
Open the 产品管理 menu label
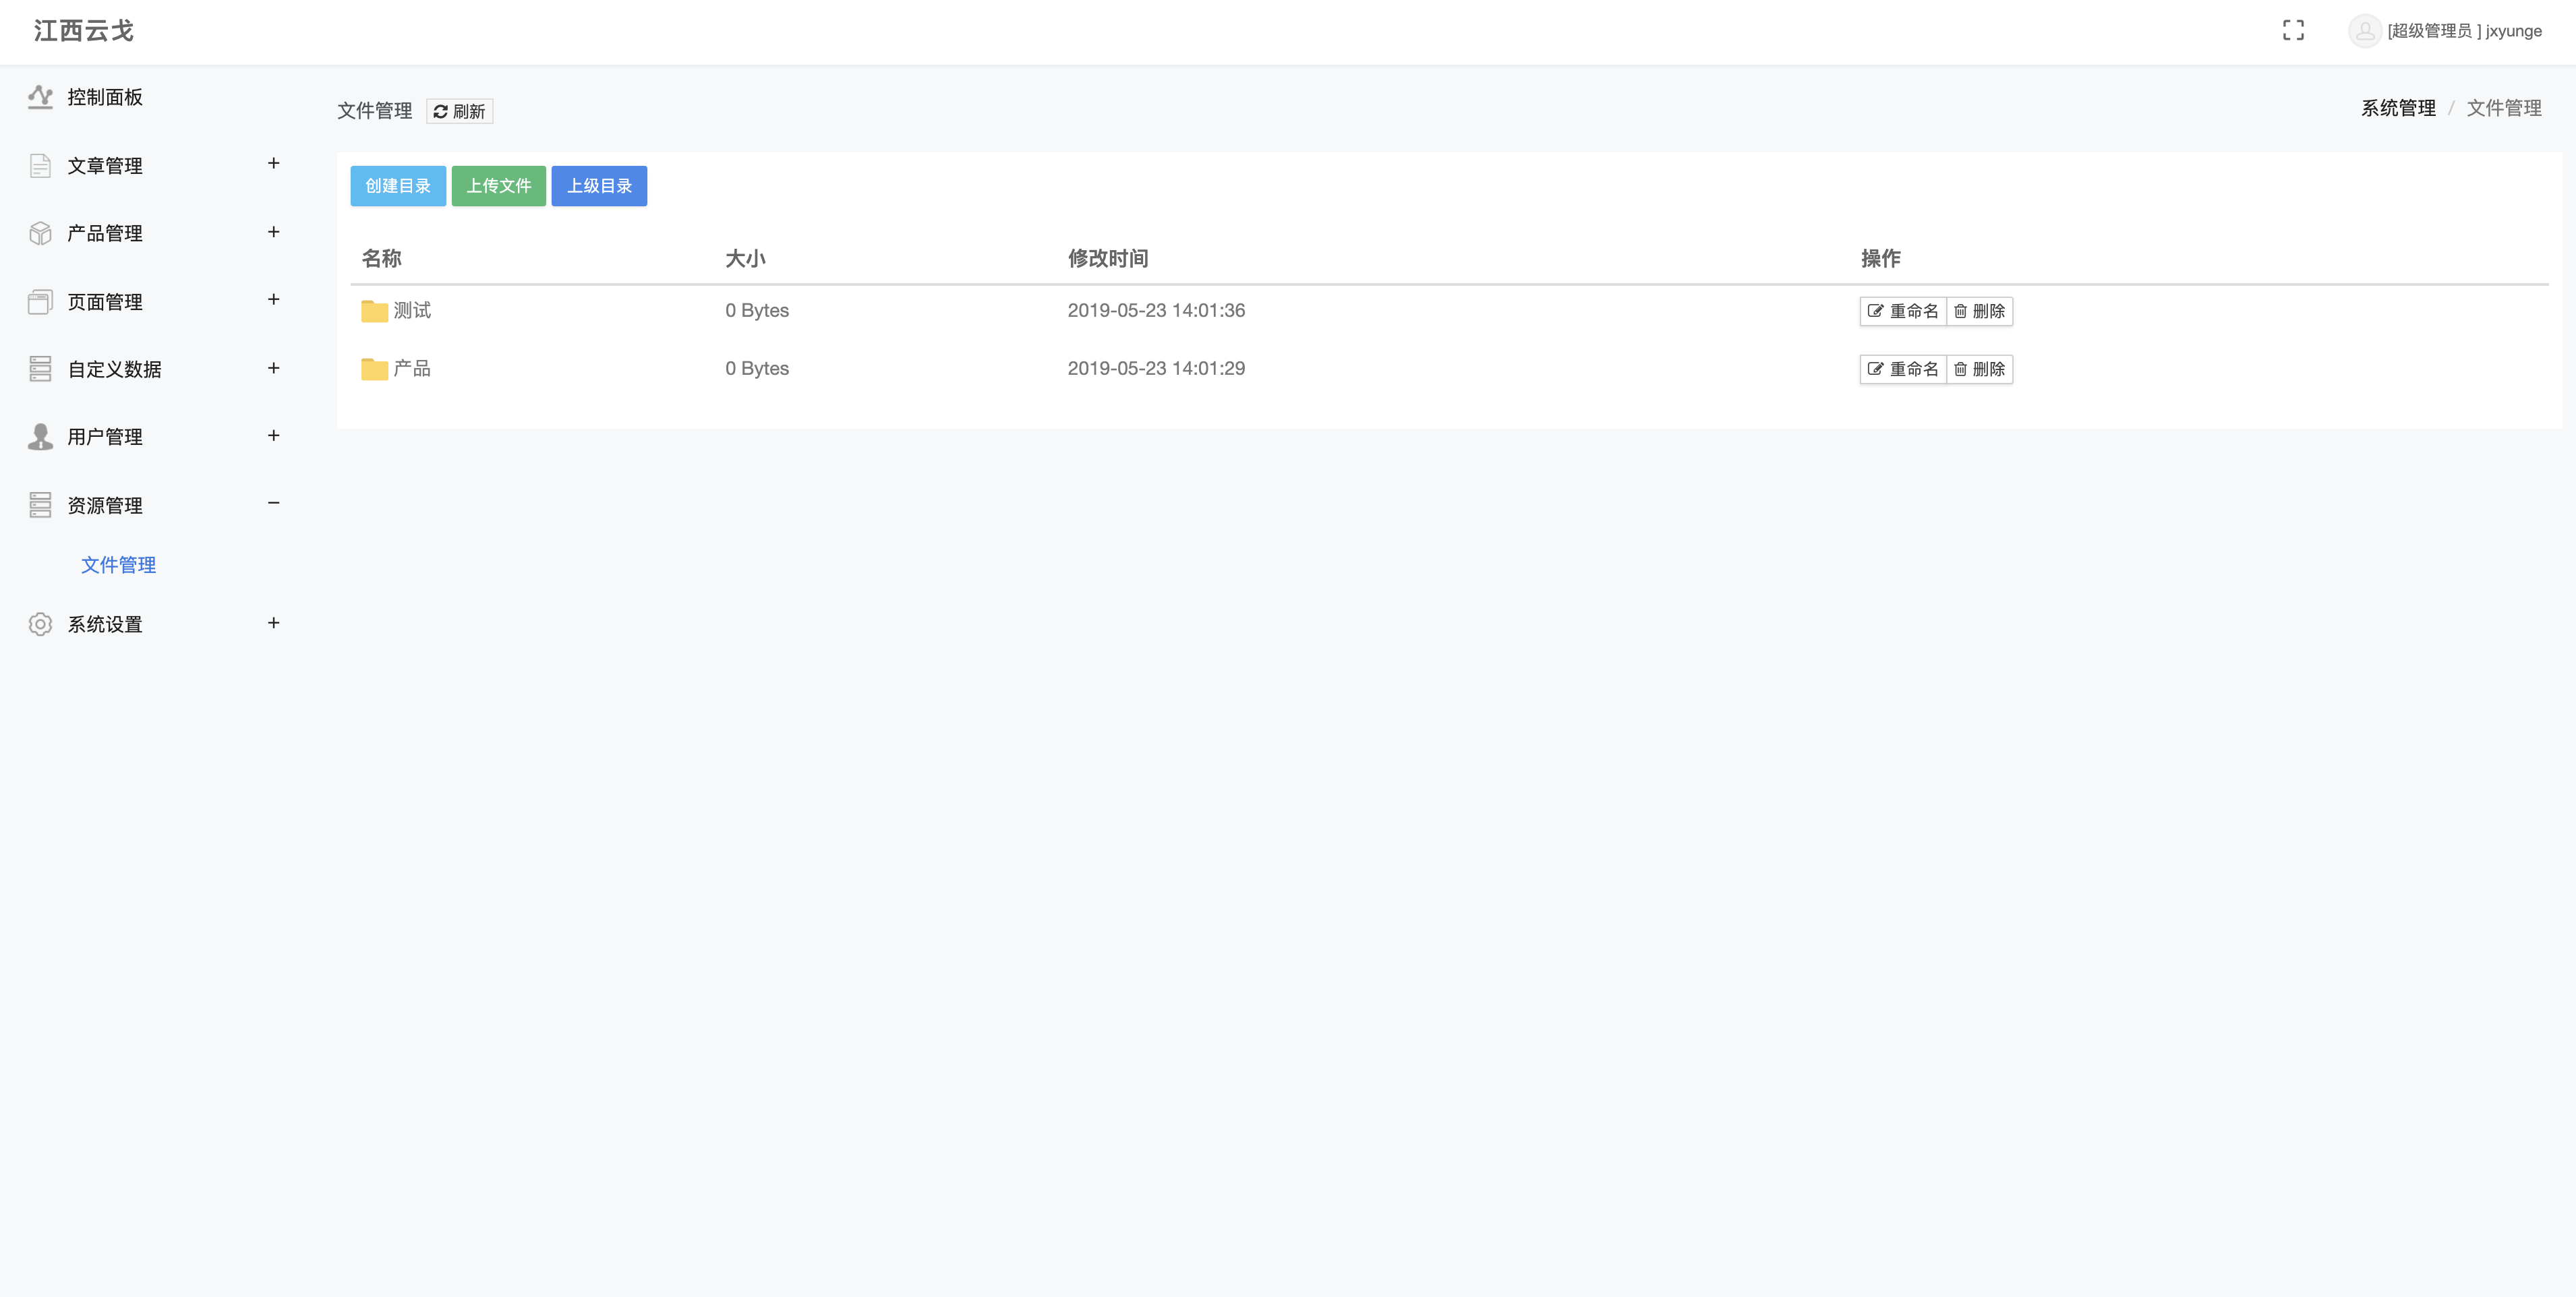pyautogui.click(x=105, y=233)
